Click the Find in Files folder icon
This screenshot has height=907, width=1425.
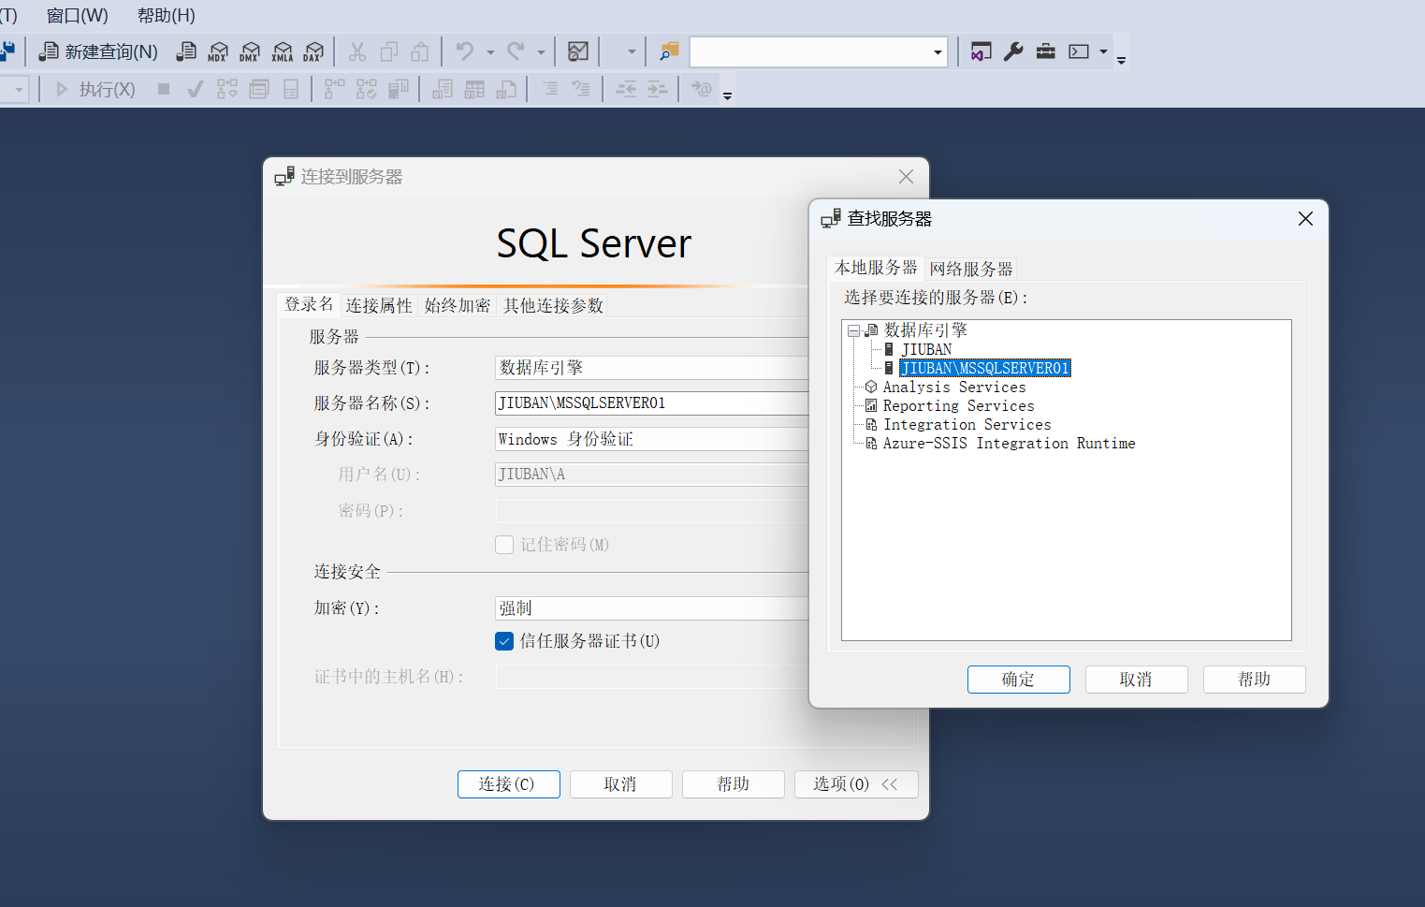[x=668, y=51]
